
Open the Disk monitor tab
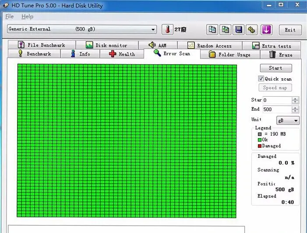point(107,45)
